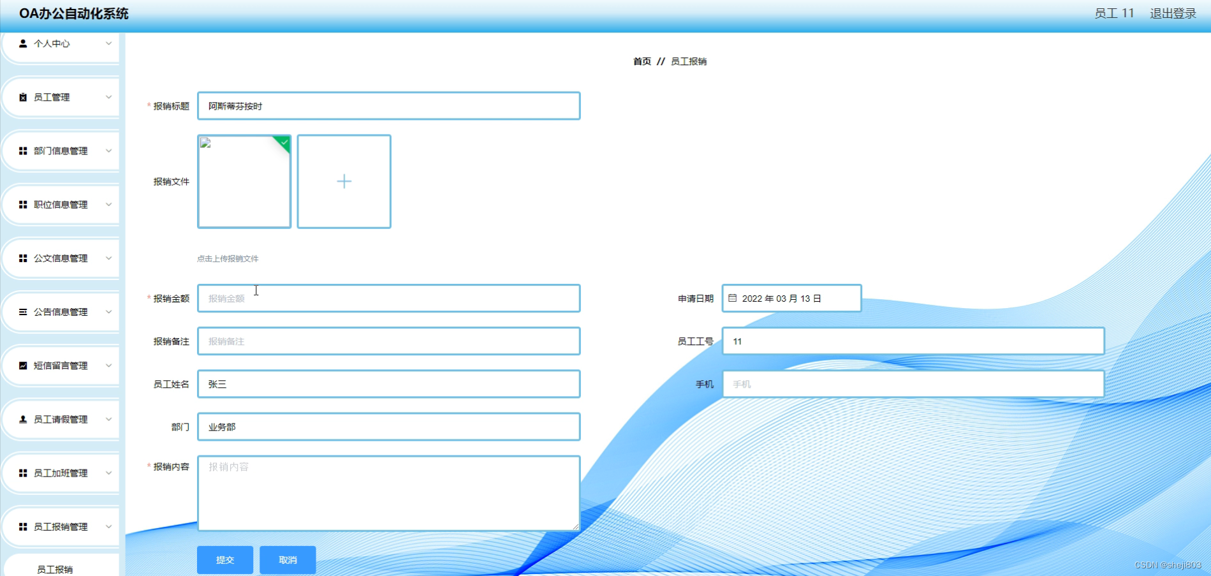This screenshot has width=1211, height=576.
Task: Select the 短信留言管理 message icon
Action: click(23, 365)
